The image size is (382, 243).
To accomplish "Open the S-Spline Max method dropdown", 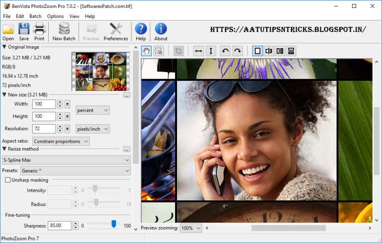I will (x=66, y=160).
